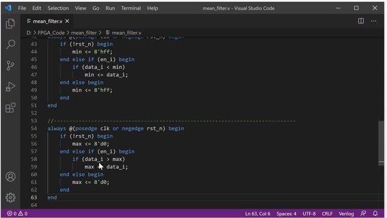Viewport: 387px width, 218px height.
Task: Click line number 54 in the gutter
Action: click(34, 128)
